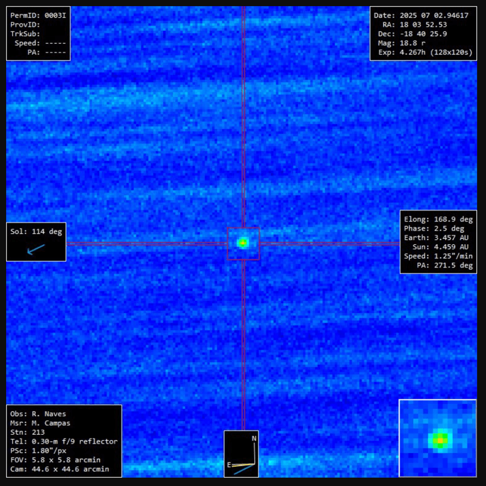Viewport: 486px width, 486px height.
Task: Click the E label on the compass
Action: coord(229,465)
